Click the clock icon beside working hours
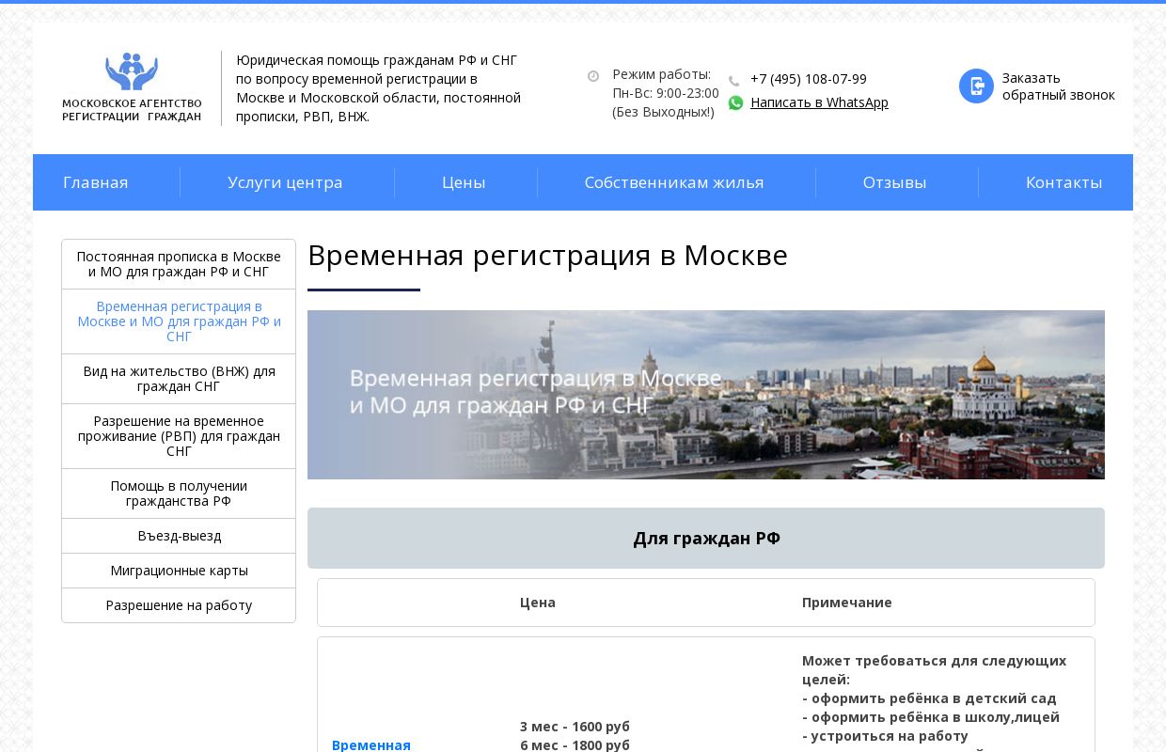 pyautogui.click(x=593, y=76)
